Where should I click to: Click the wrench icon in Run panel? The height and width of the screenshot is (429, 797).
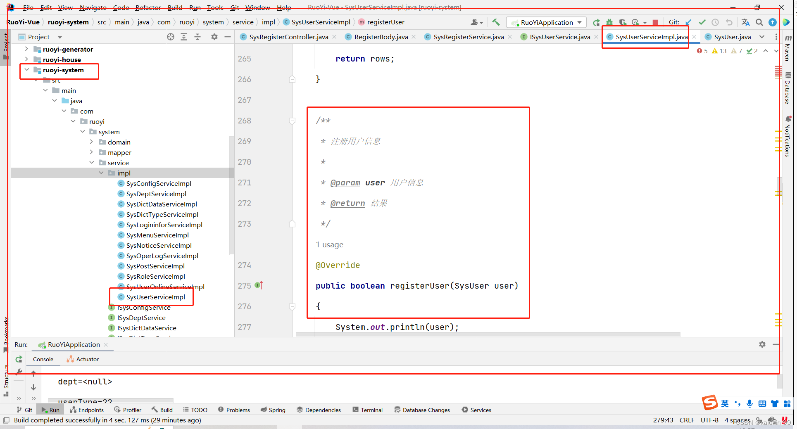click(19, 372)
